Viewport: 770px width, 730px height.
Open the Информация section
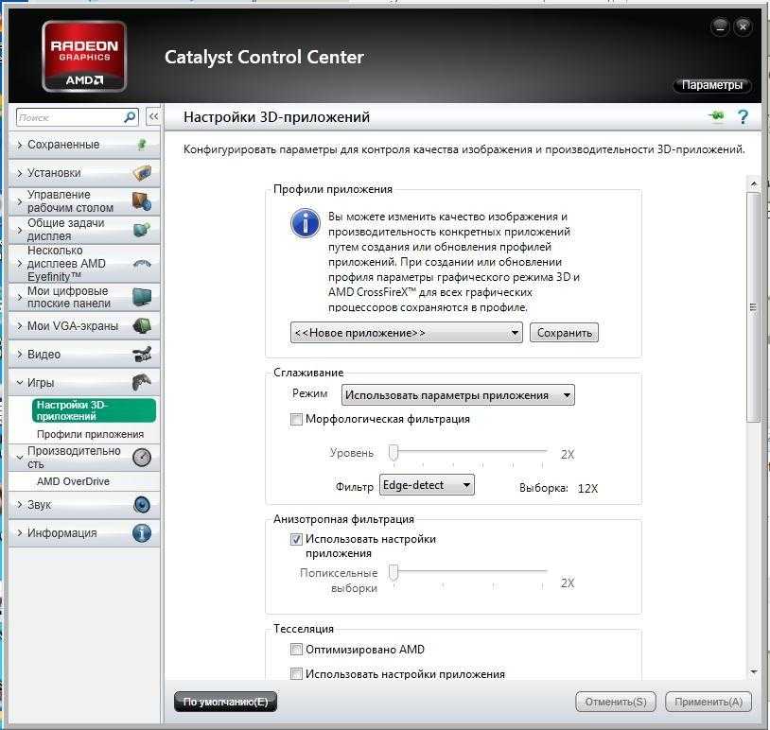coord(84,533)
